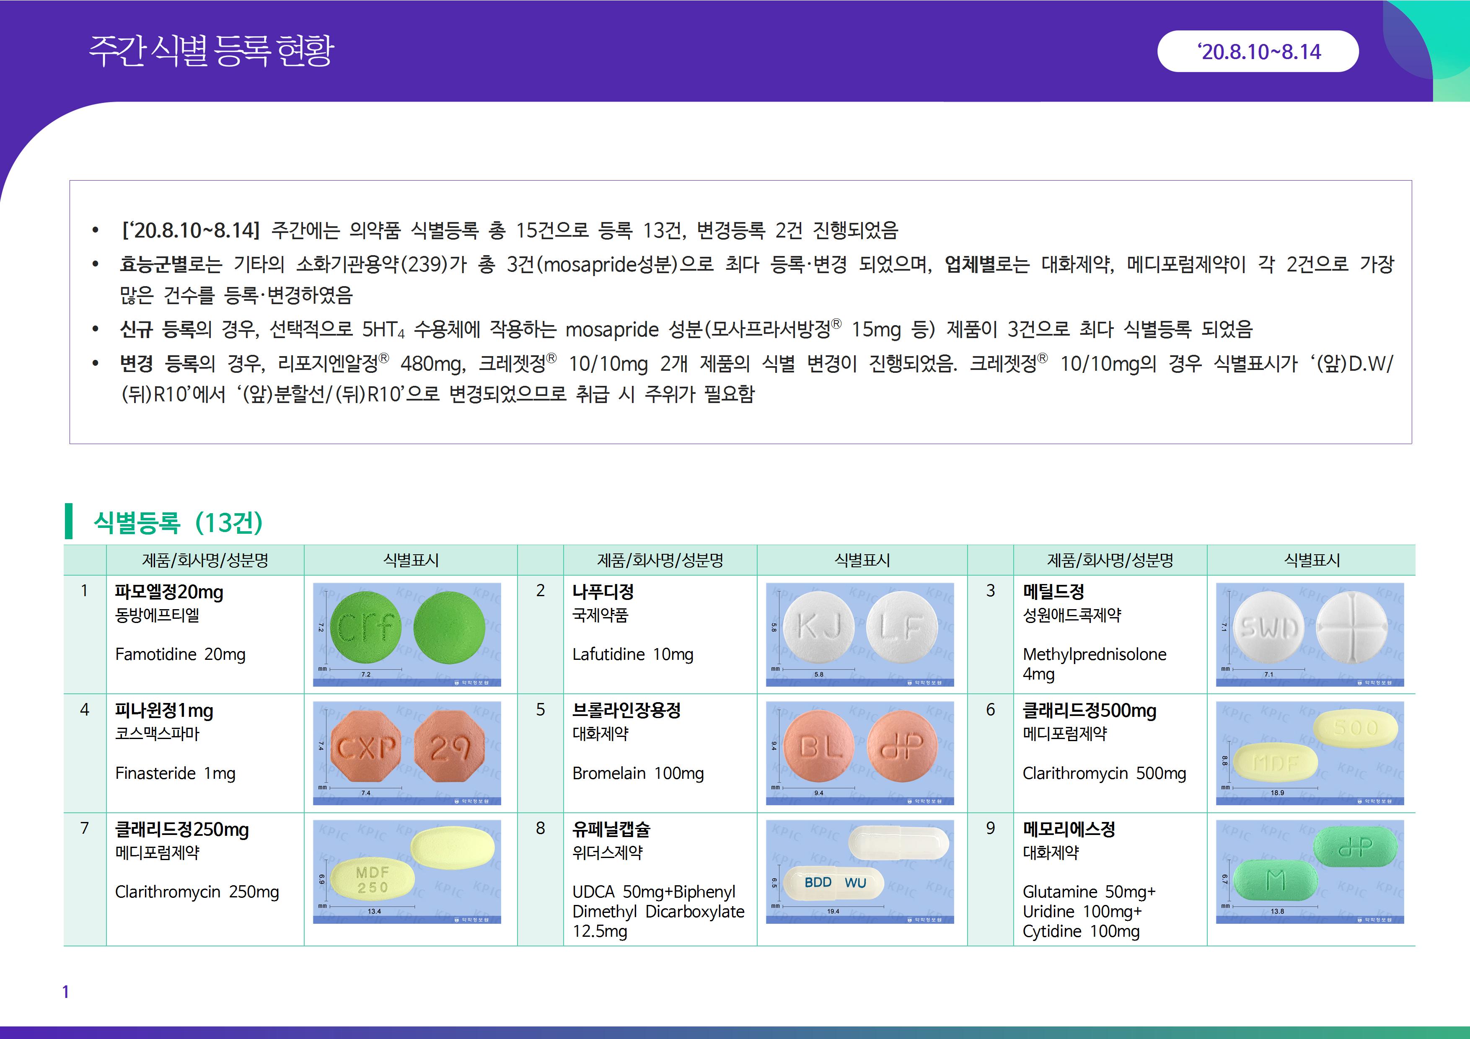Click the BL dP bromelain tablet image

pos(859,752)
